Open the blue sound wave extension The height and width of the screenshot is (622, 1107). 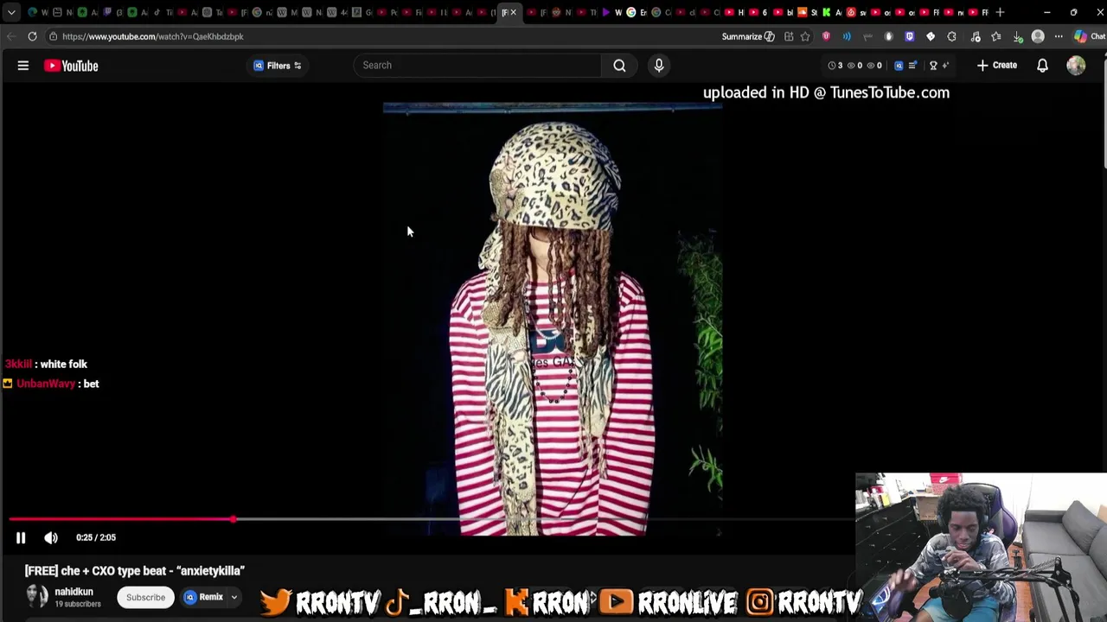pos(847,36)
